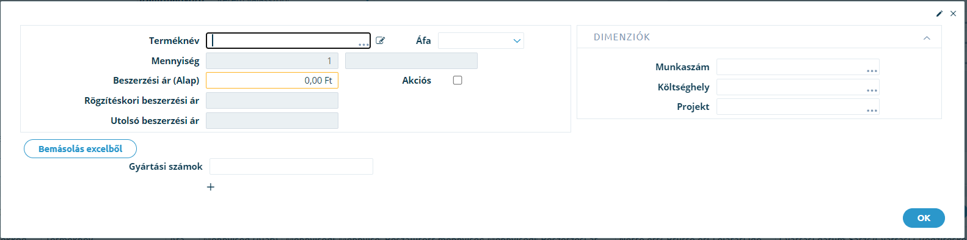Focus the Terméknév input field
The width and height of the screenshot is (967, 240).
tap(288, 40)
